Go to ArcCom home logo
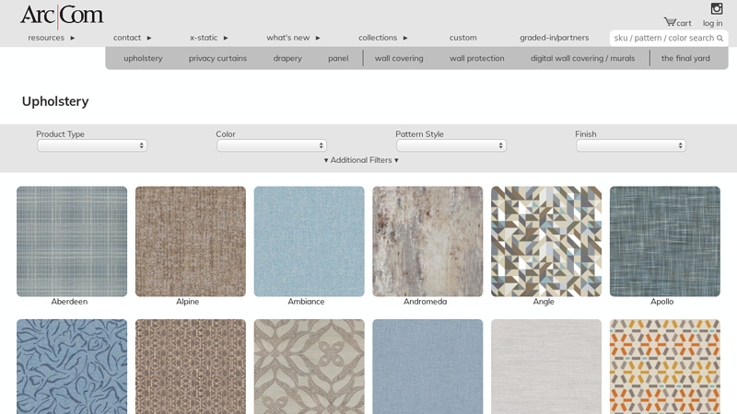The height and width of the screenshot is (414, 737). [x=62, y=16]
